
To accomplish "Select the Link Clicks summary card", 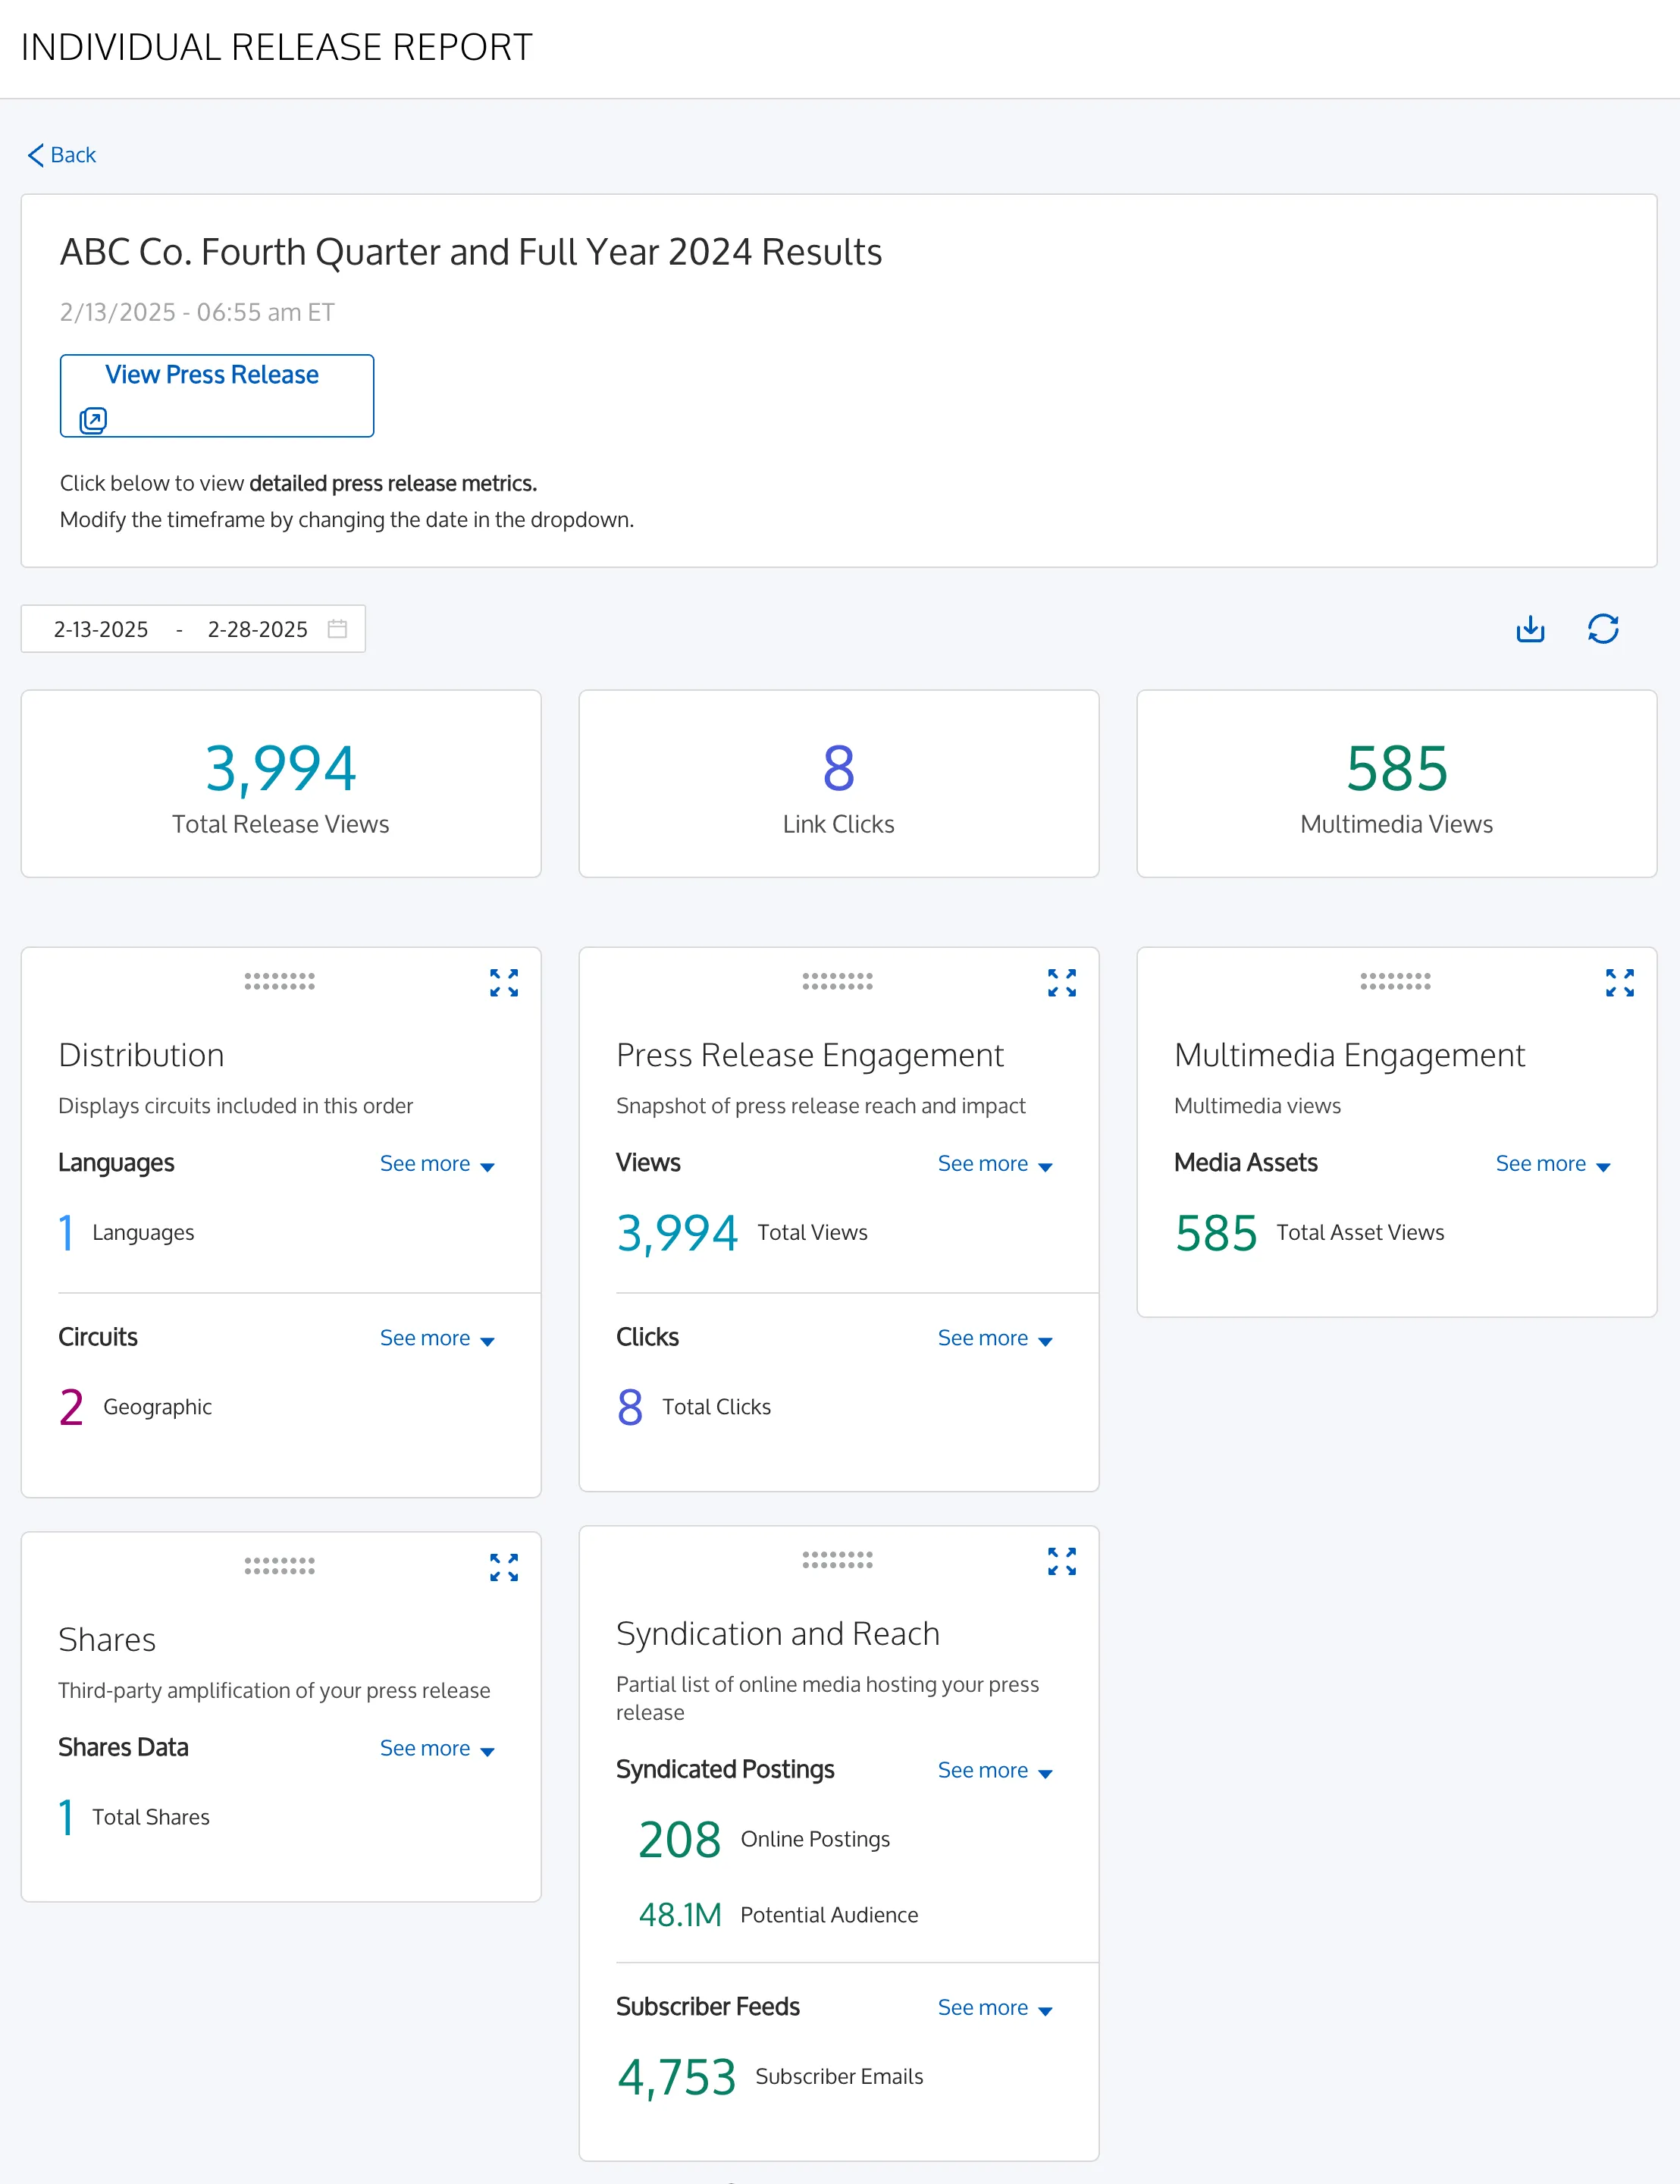I will (839, 784).
